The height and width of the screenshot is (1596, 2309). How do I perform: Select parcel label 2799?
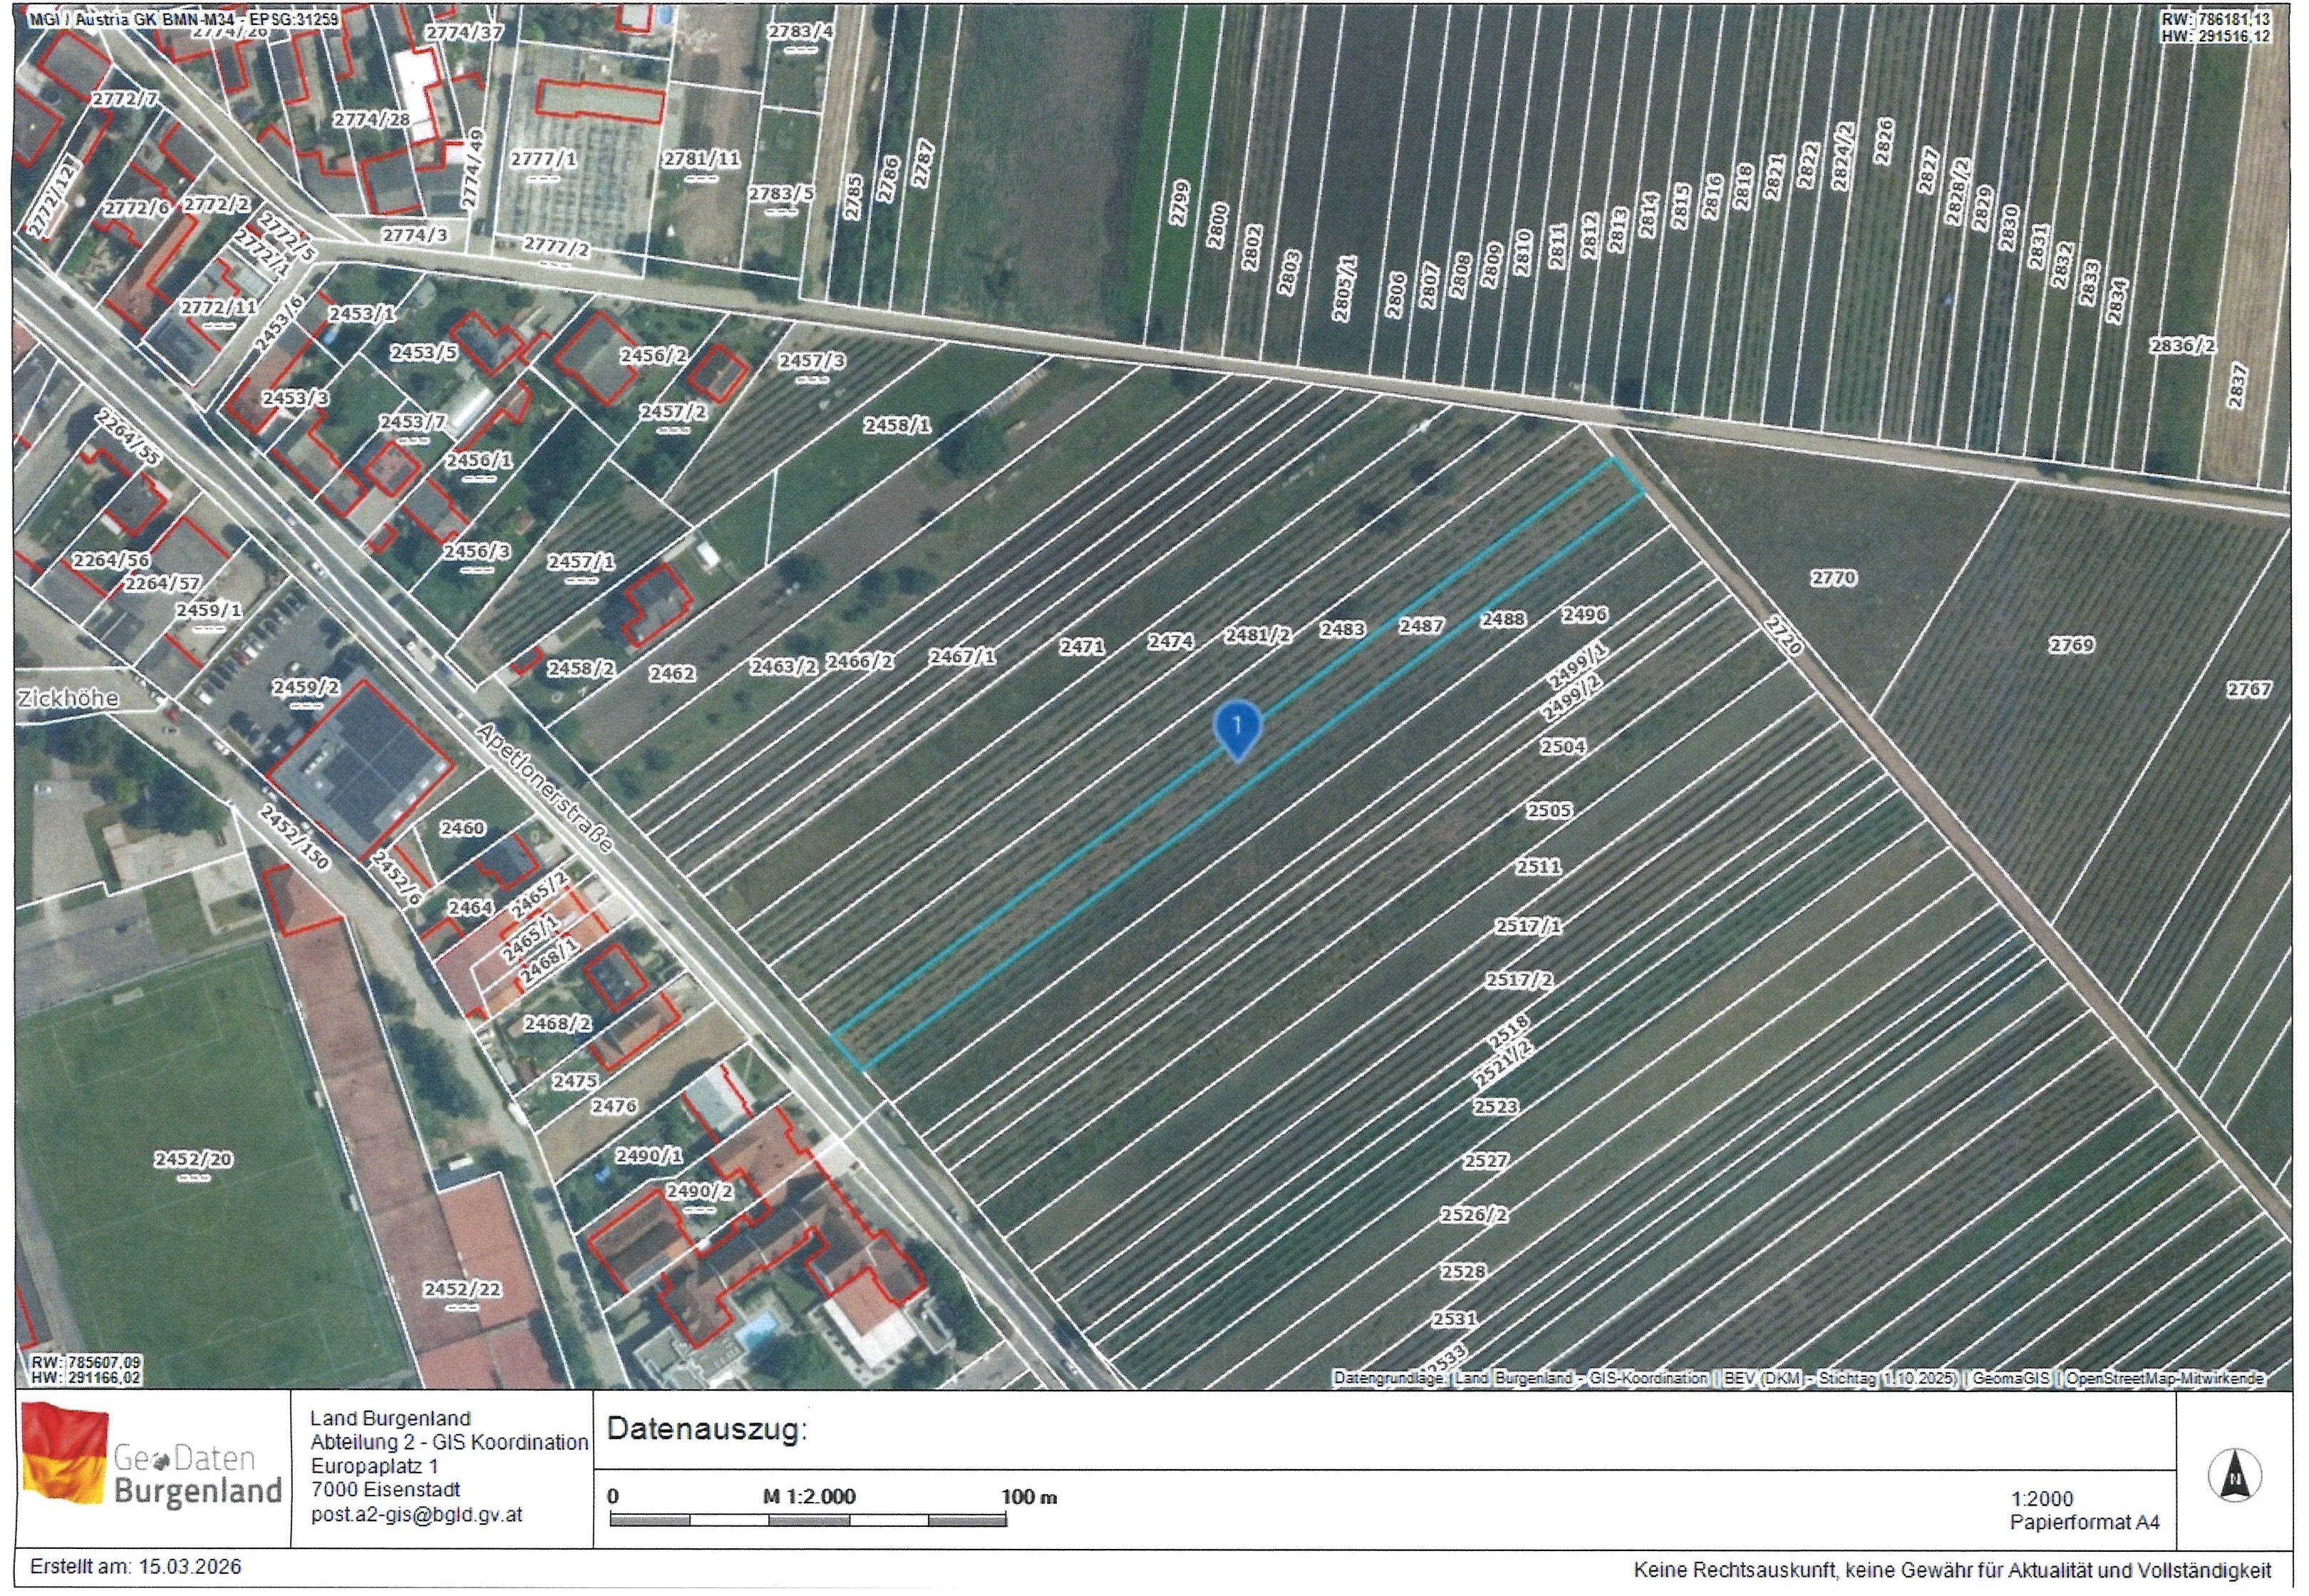click(1180, 203)
